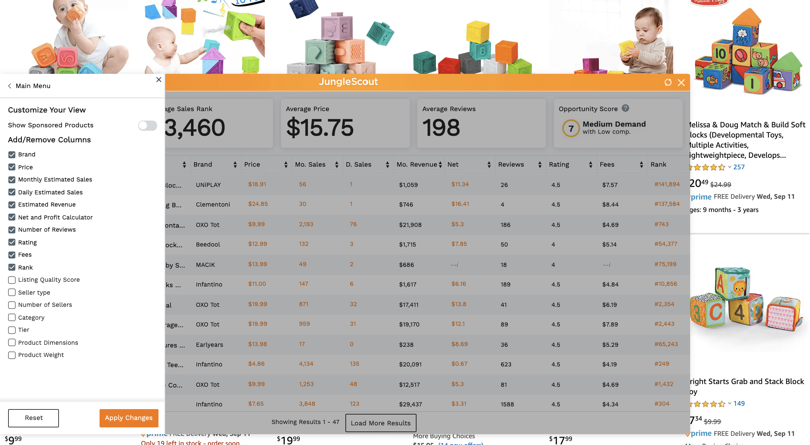Enable Seller Type checkbox
The height and width of the screenshot is (445, 810).
[x=12, y=292]
